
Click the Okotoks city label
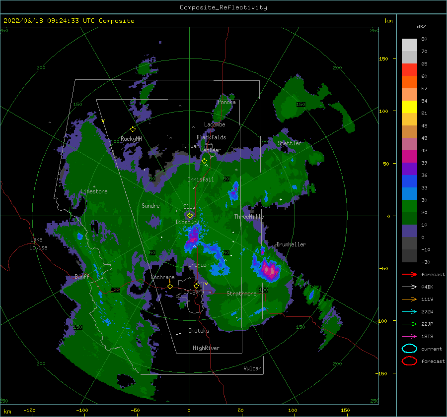(x=199, y=331)
